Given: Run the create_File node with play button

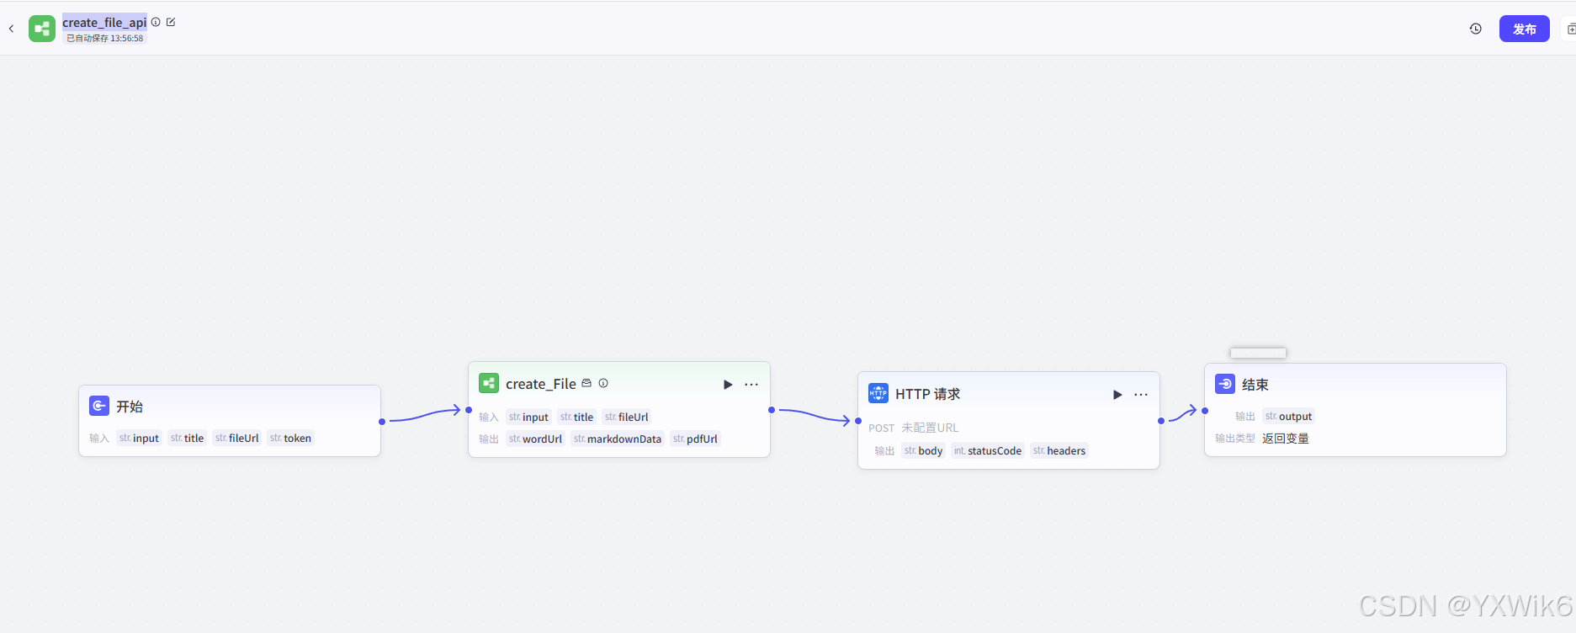Looking at the screenshot, I should 728,384.
